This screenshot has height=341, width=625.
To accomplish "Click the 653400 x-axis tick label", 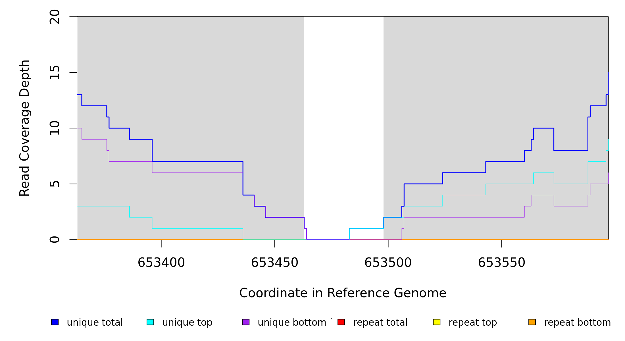I will 161,263.
